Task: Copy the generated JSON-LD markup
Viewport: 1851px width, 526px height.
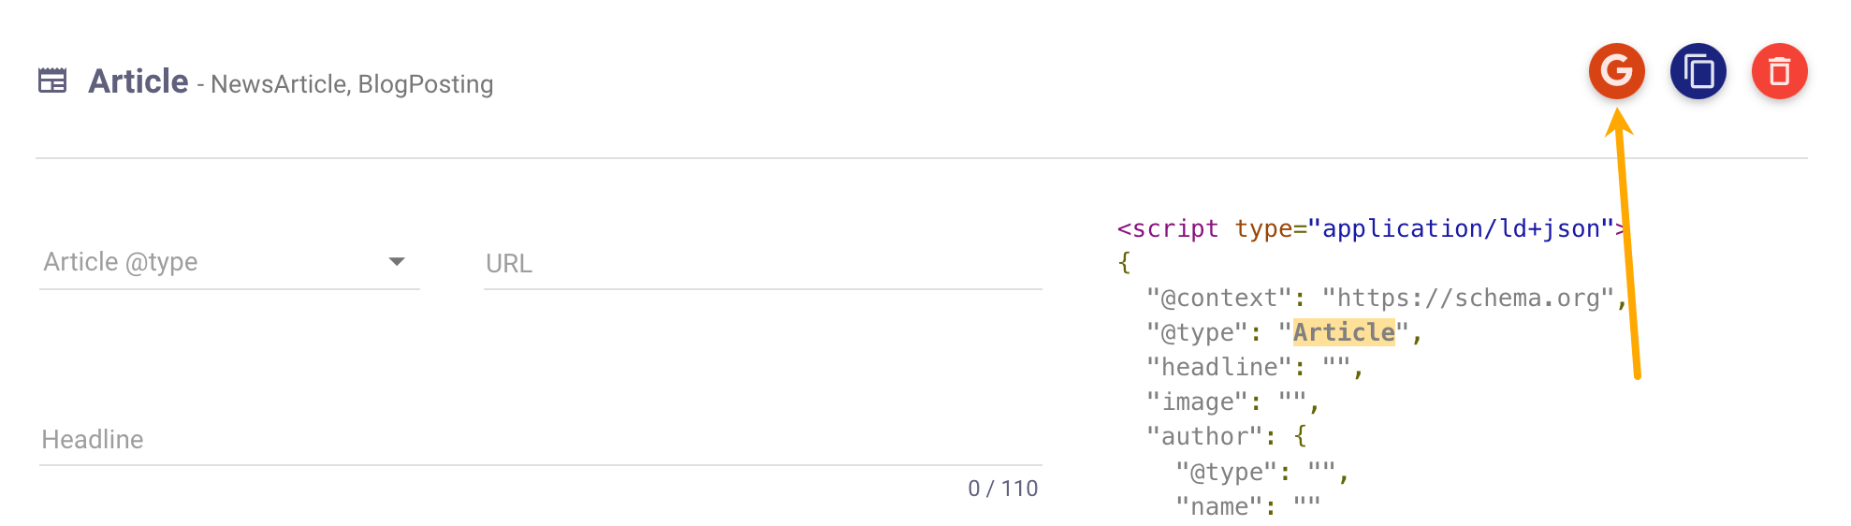Action: pos(1698,71)
